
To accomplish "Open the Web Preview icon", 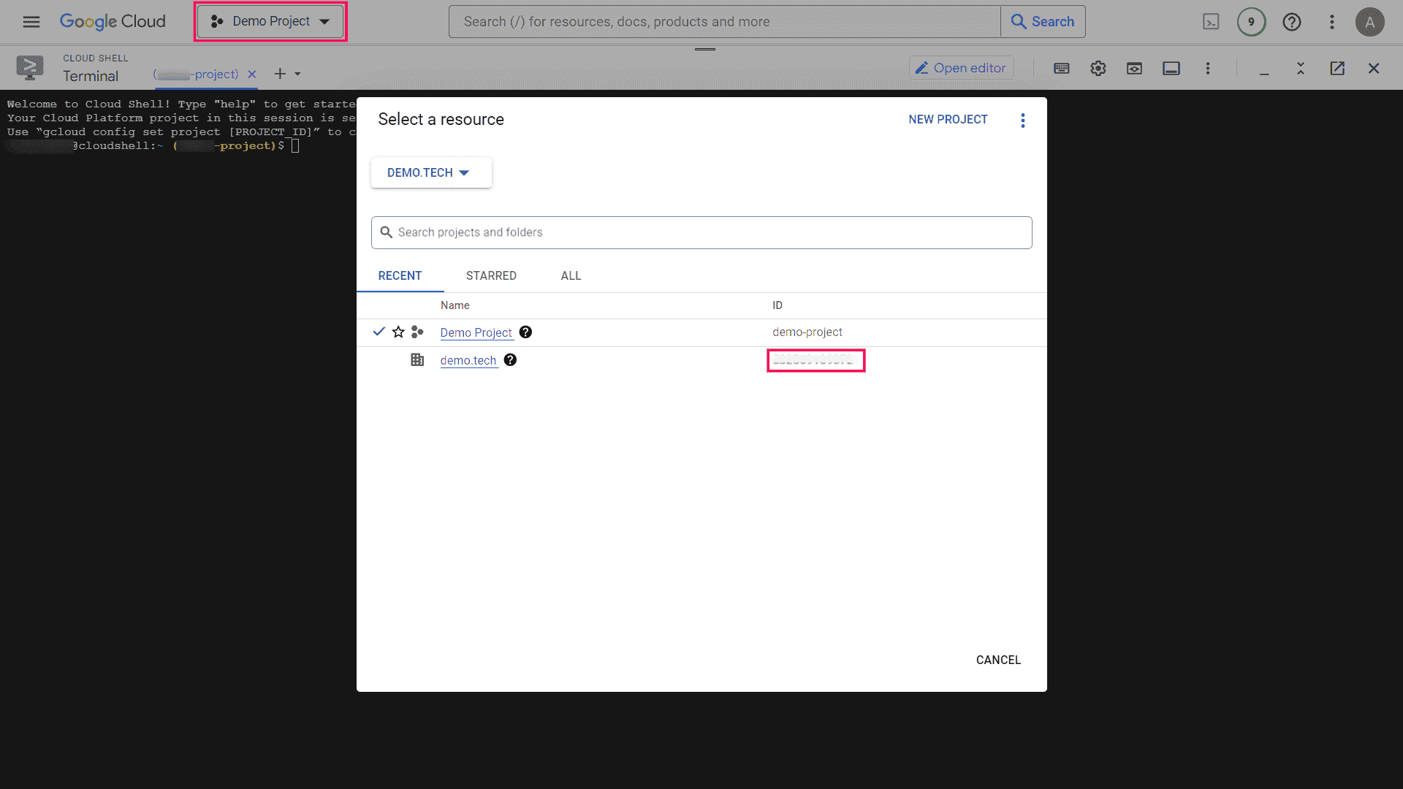I will 1134,68.
